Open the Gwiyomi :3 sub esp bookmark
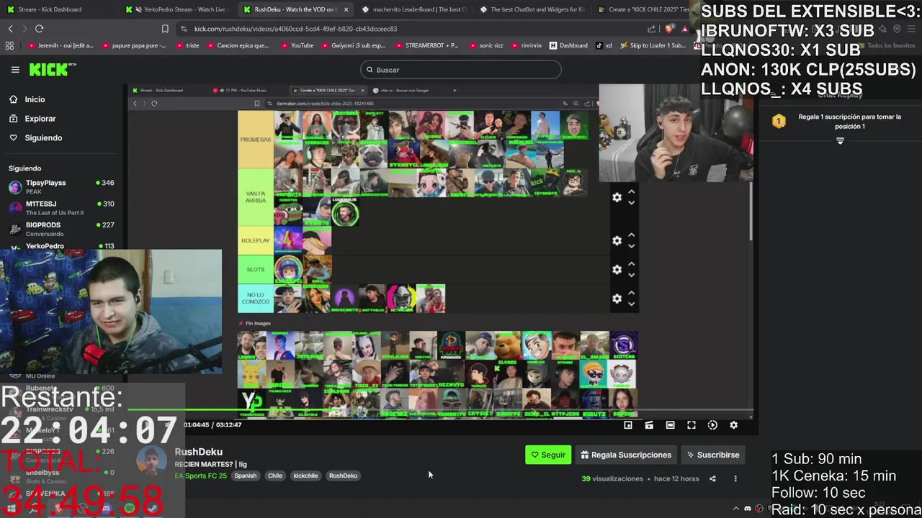922x518 pixels. pyautogui.click(x=352, y=45)
